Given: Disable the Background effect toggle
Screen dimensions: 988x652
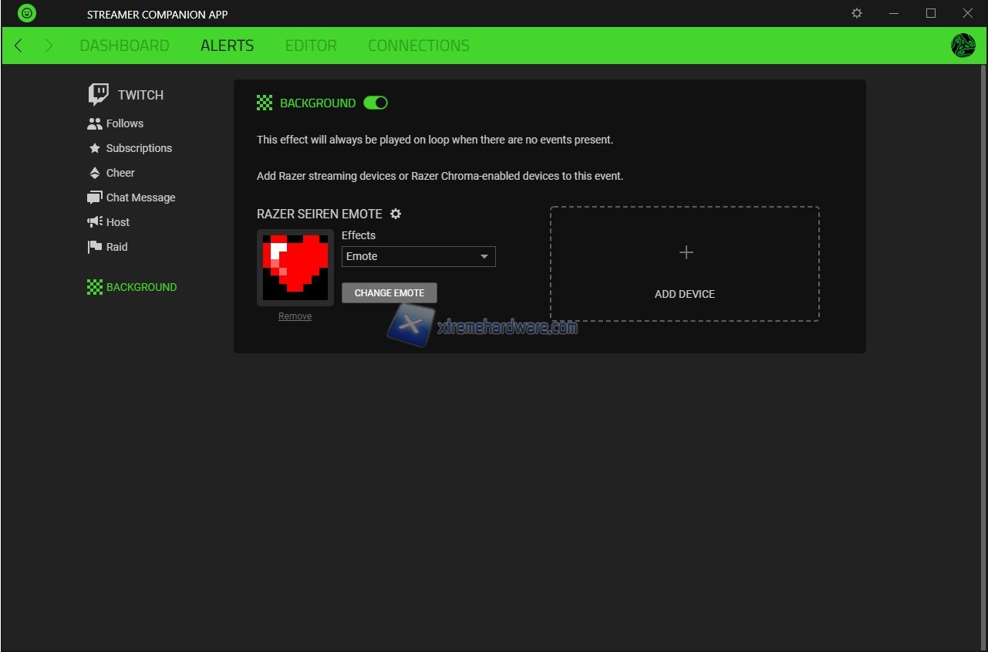Looking at the screenshot, I should [x=376, y=103].
